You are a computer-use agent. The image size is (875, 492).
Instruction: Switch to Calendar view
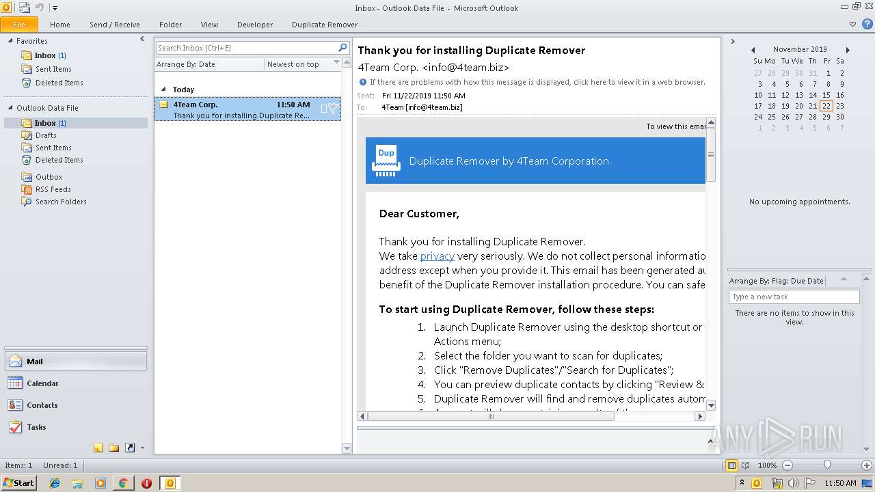point(75,383)
